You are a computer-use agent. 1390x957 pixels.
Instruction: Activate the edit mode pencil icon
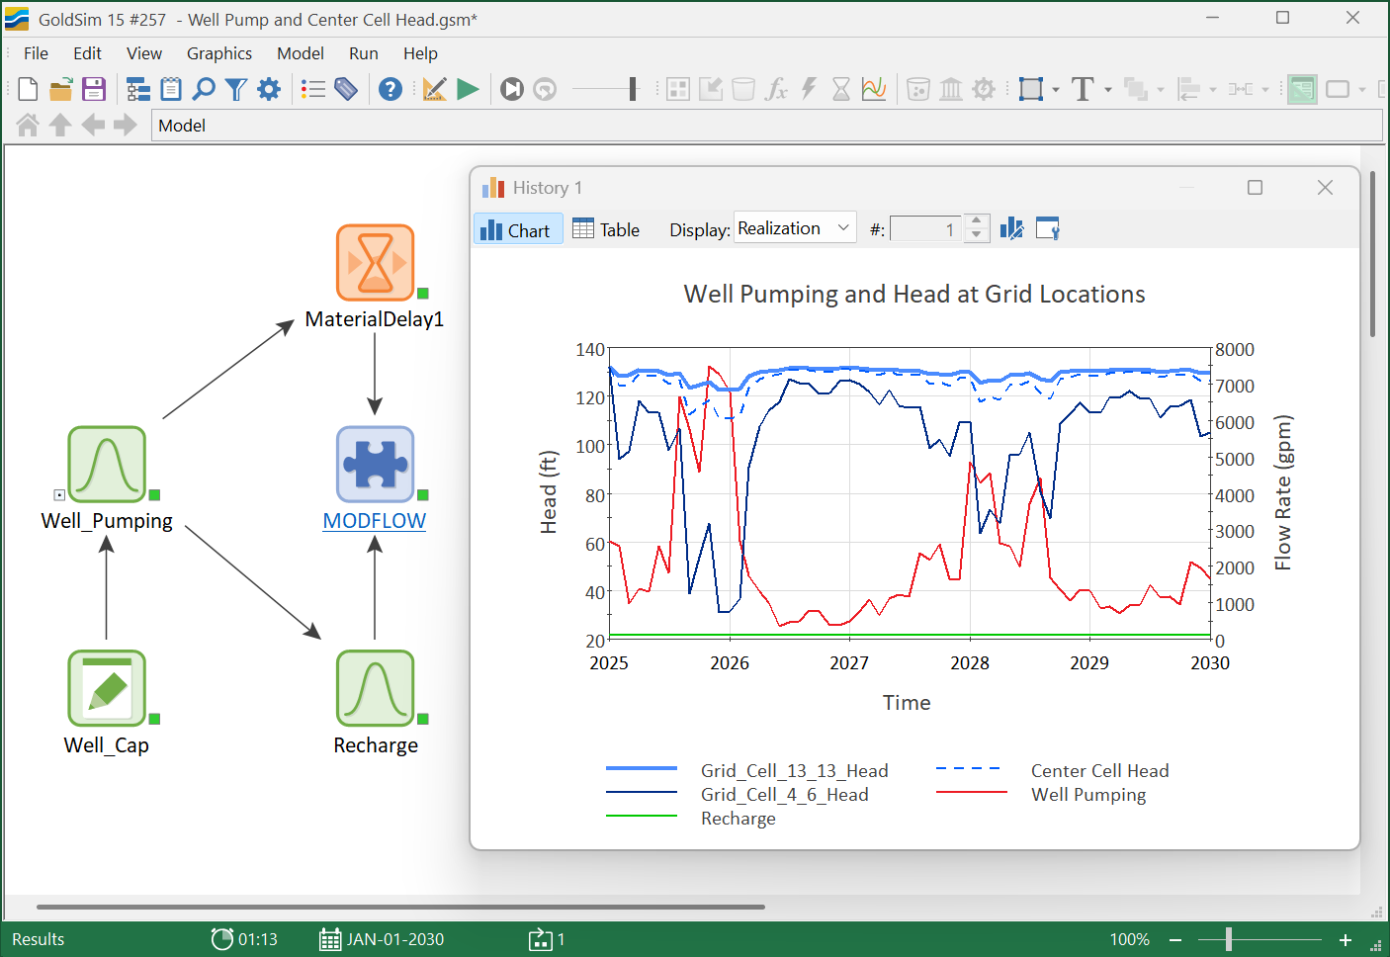pyautogui.click(x=434, y=89)
